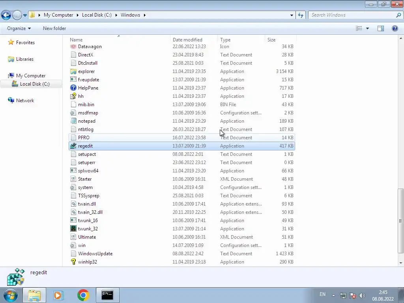Toggle the preview pane icon
Image resolution: width=404 pixels, height=303 pixels.
381,28
